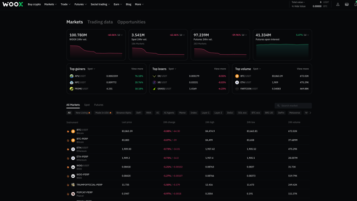Viewport: 357px width, 201px height.
Task: Select the Futures markets tab
Action: point(98,105)
